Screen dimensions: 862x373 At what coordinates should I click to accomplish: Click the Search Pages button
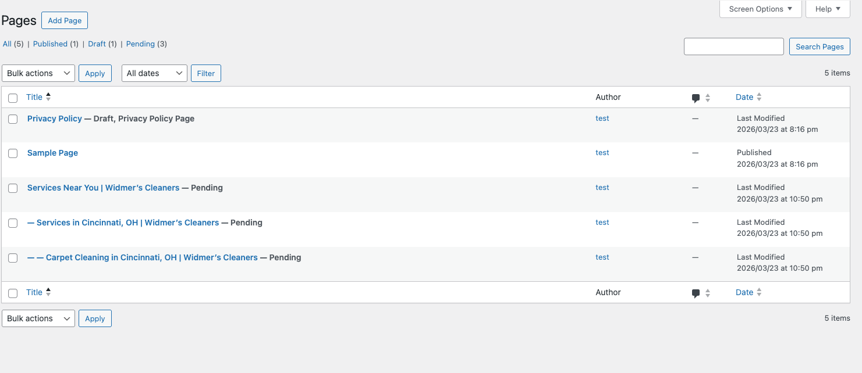[819, 46]
